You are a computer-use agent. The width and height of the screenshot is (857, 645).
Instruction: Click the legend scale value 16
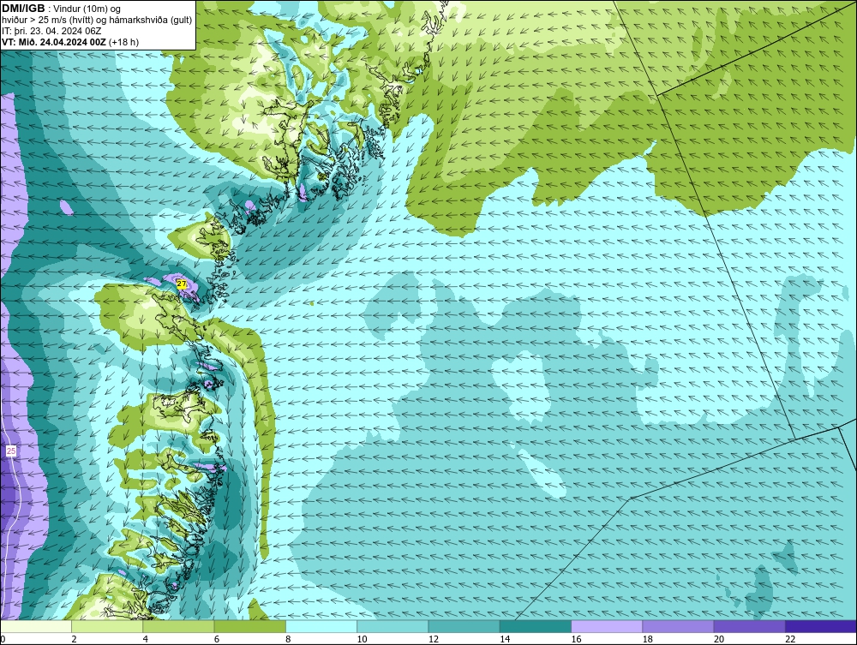point(576,640)
